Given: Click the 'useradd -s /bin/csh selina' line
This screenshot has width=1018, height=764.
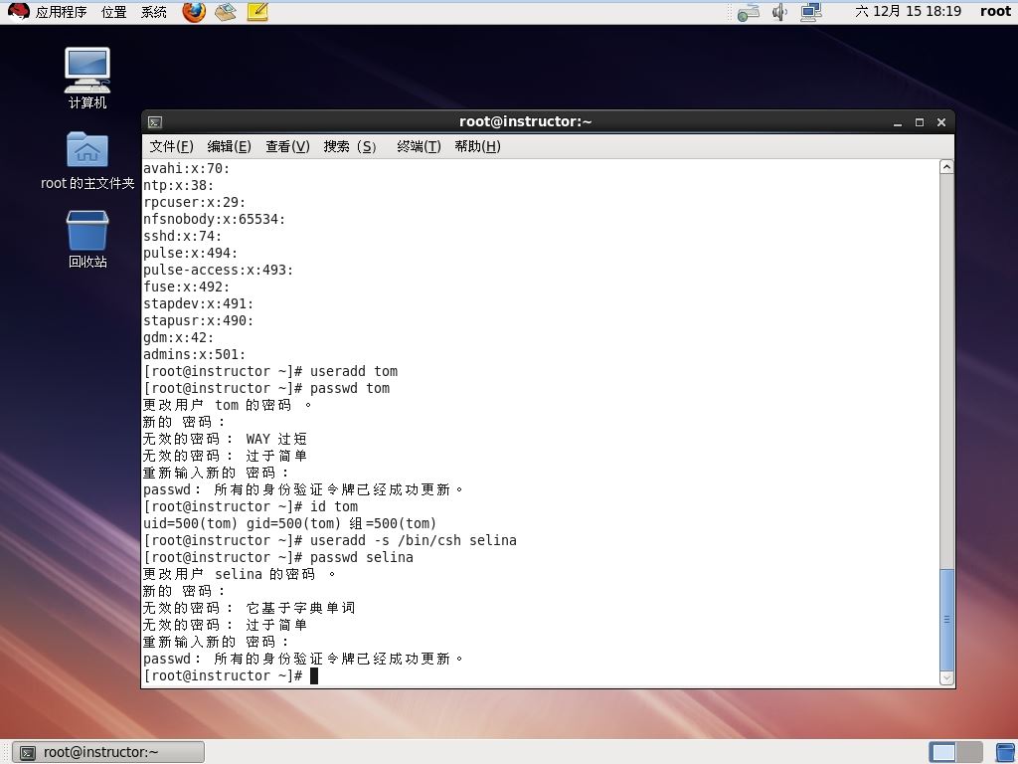Looking at the screenshot, I should coord(330,540).
